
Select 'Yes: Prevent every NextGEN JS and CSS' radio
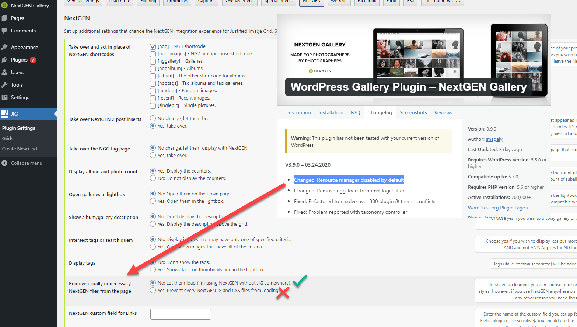pos(153,290)
